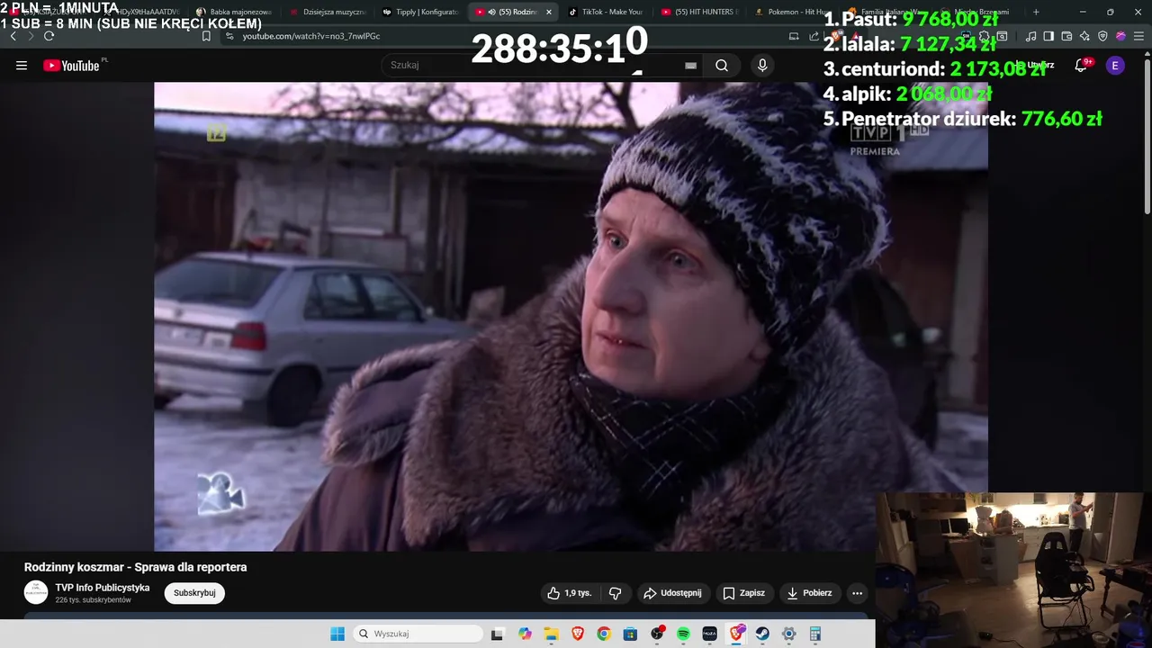Click the Windows taskbar Wyszukaj search box
The width and height of the screenshot is (1152, 648).
tap(418, 634)
